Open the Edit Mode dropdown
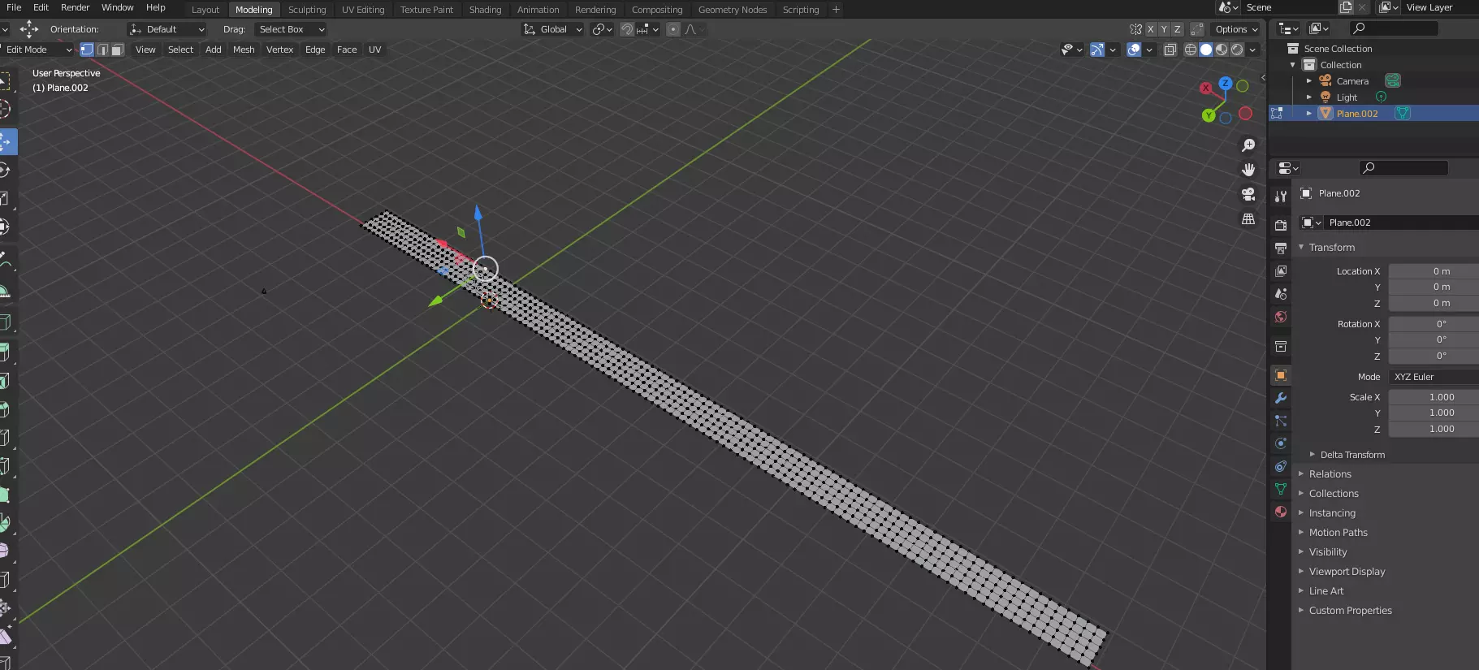 pos(37,50)
